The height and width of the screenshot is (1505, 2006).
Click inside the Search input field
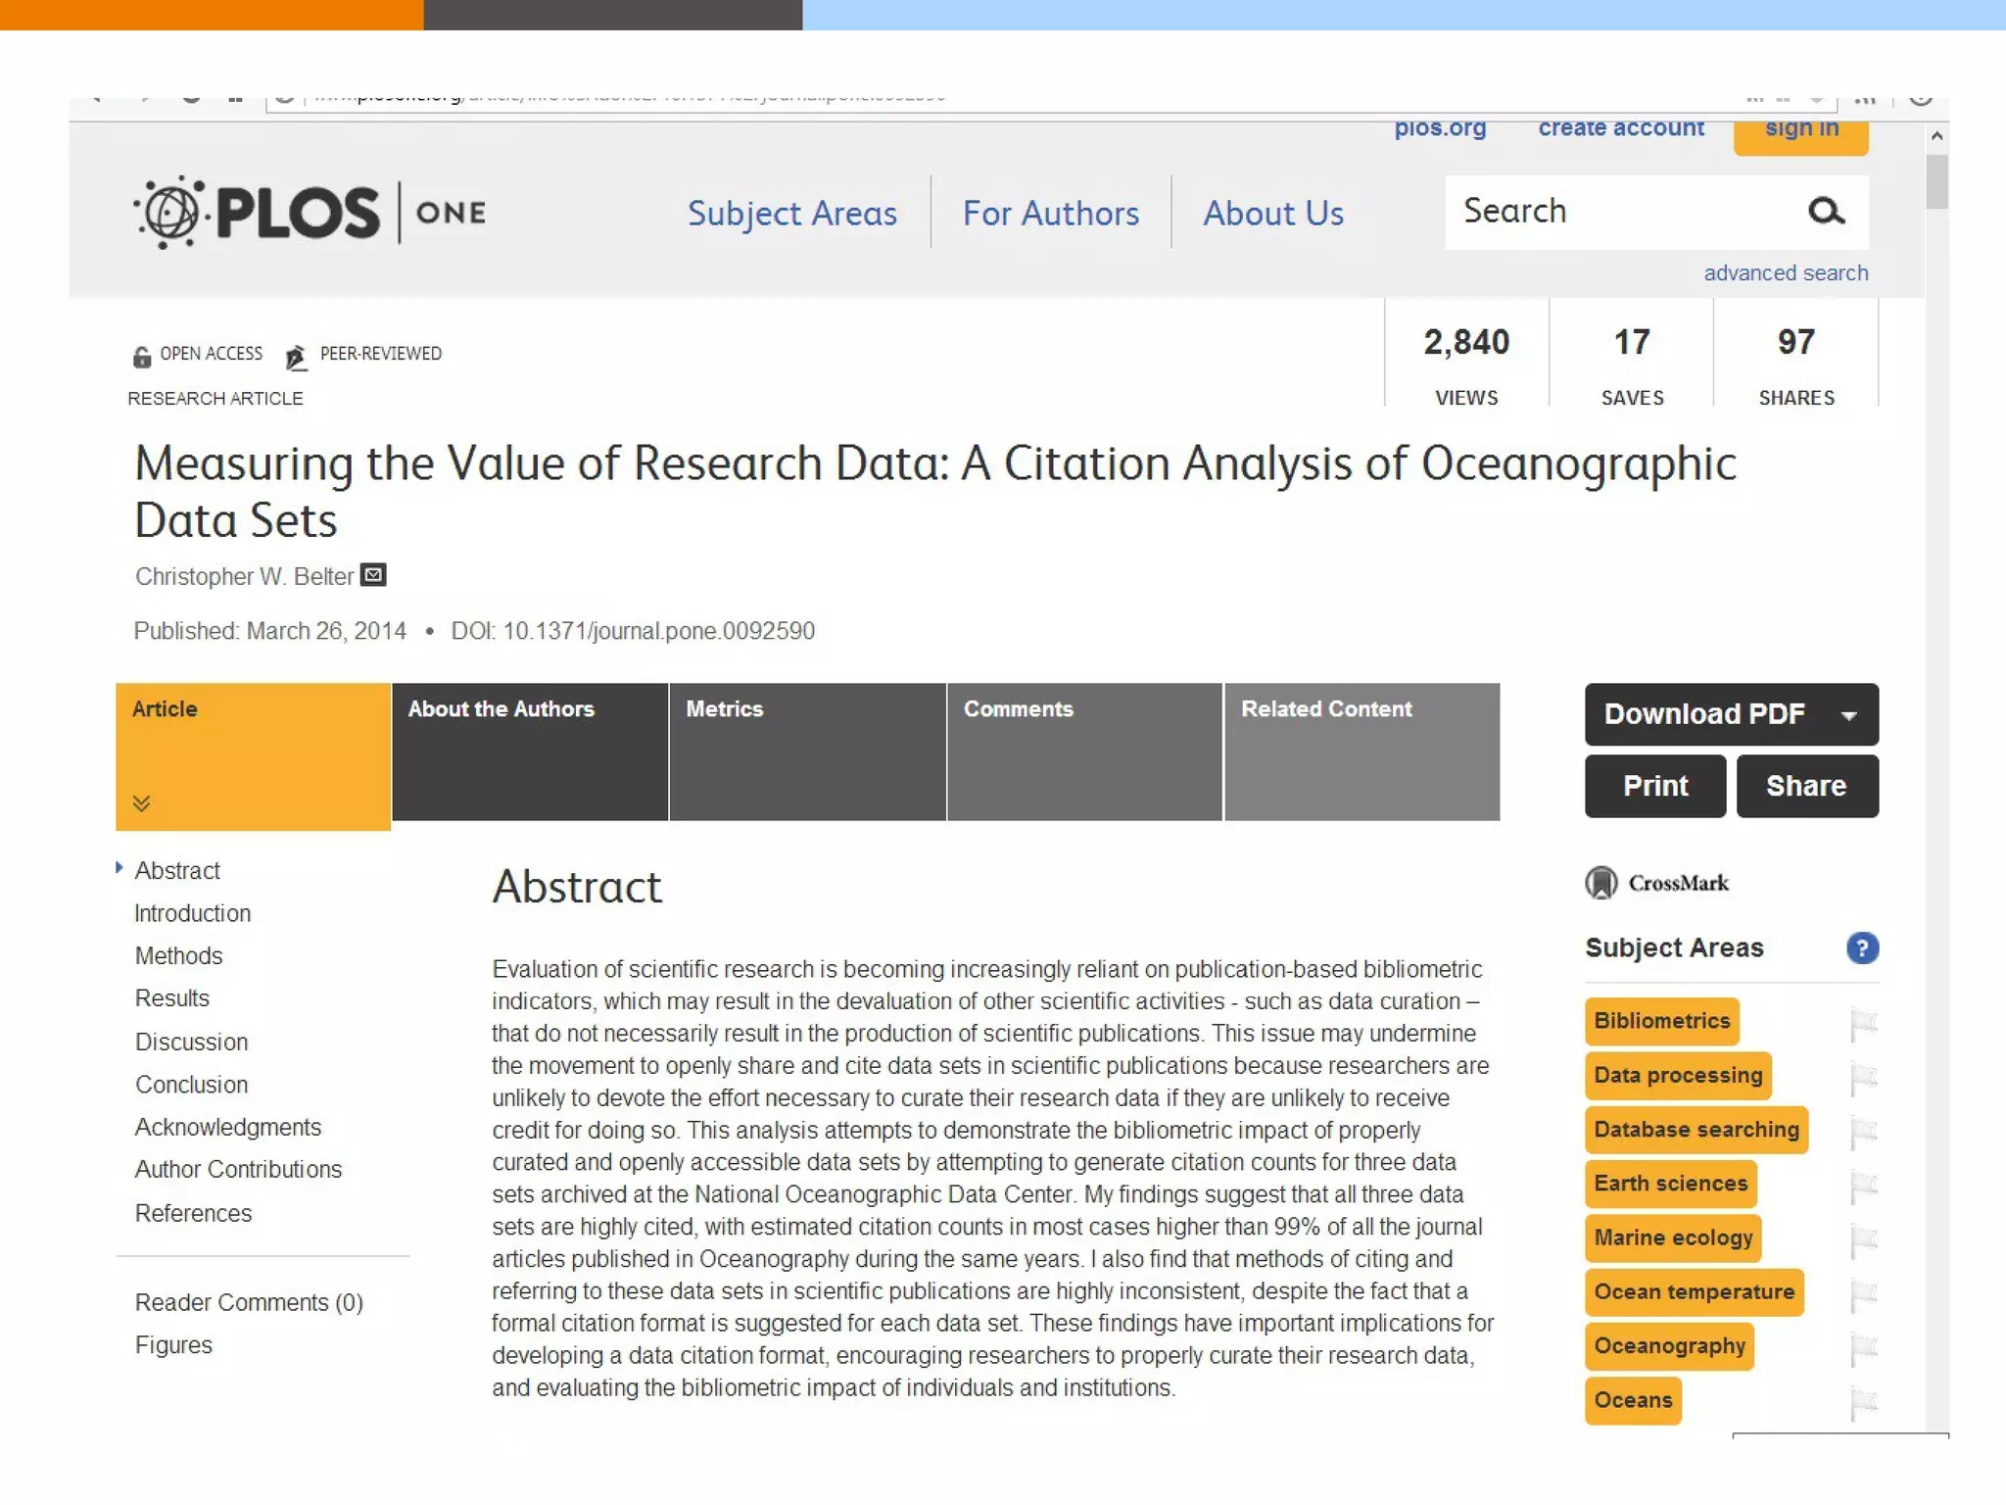(x=1616, y=212)
